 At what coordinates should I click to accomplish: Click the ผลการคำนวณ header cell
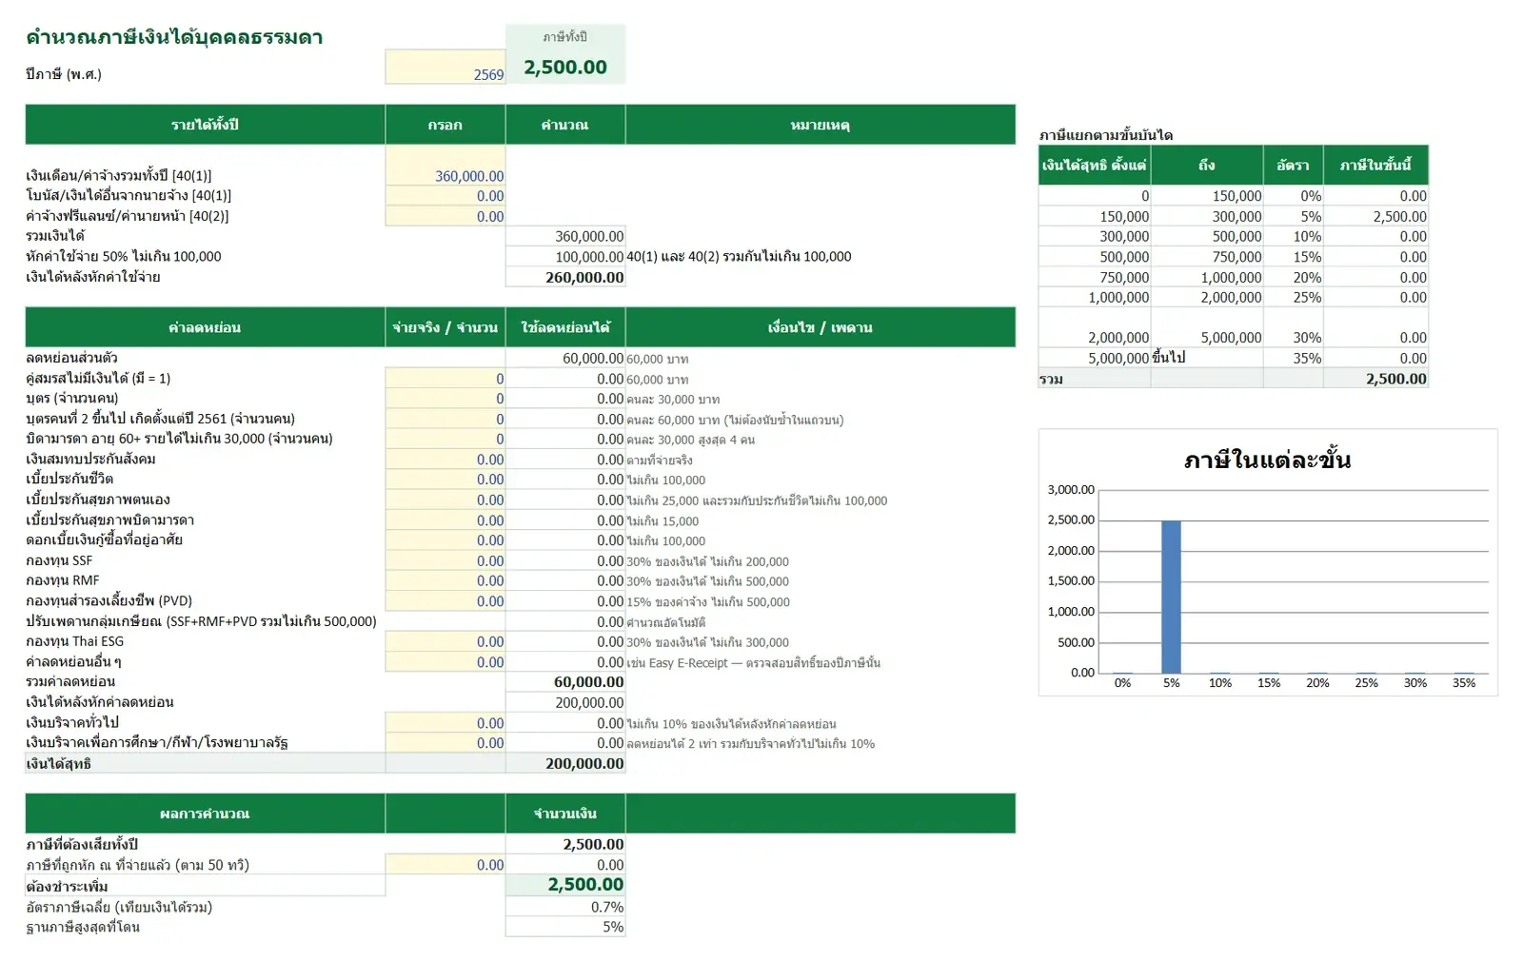pyautogui.click(x=205, y=814)
